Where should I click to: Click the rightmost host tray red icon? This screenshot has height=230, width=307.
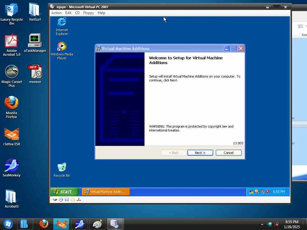point(277,224)
